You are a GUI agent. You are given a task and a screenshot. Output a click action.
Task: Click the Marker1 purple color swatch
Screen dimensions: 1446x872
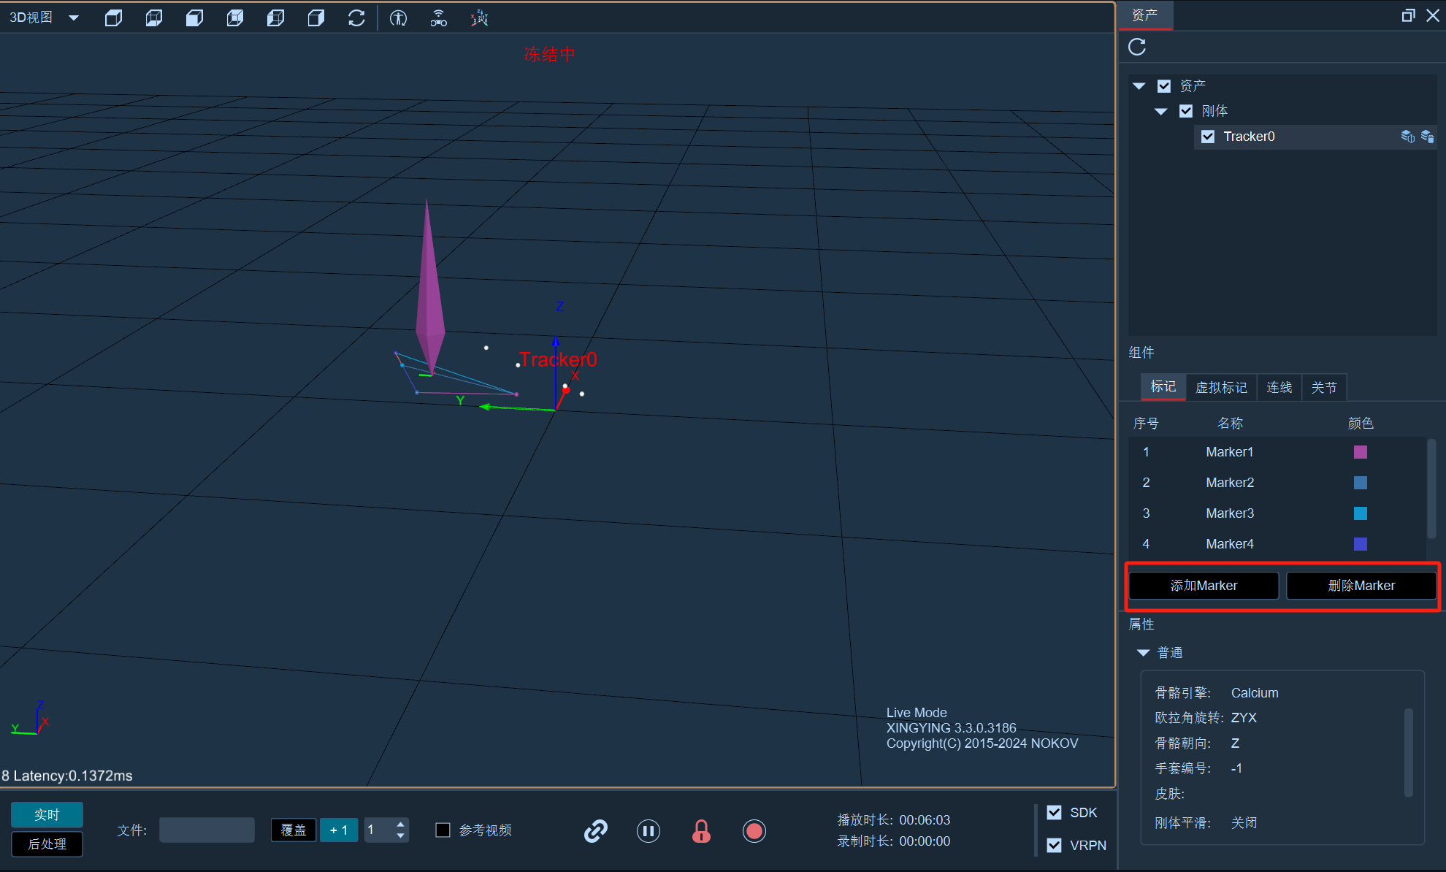click(1360, 452)
